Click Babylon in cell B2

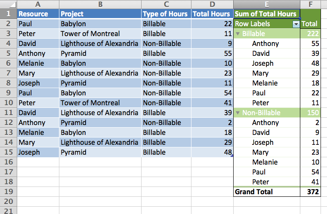tap(100, 24)
